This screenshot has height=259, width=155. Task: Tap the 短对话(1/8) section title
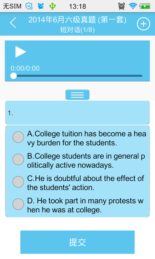(77, 30)
